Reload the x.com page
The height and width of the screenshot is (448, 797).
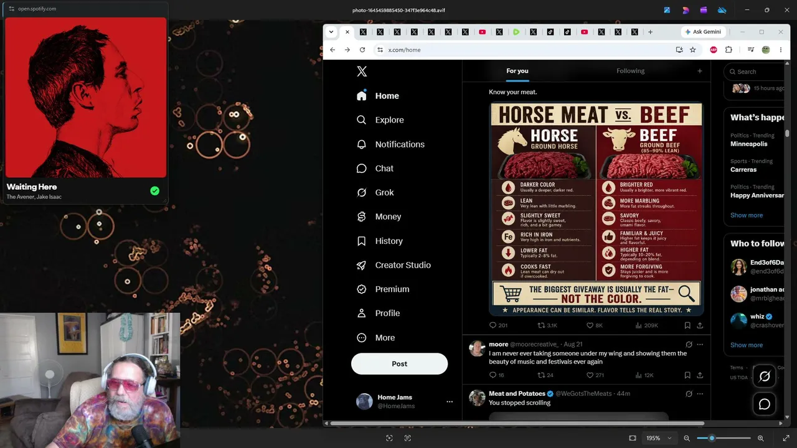tap(362, 50)
